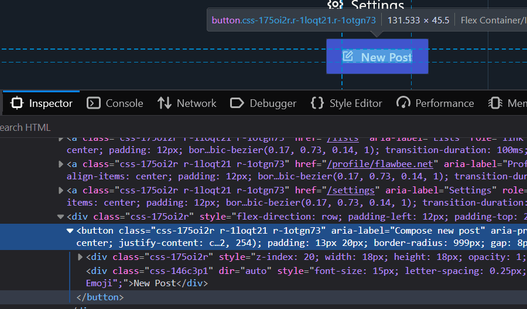Click the Inspector tab's element picker icon

point(18,103)
